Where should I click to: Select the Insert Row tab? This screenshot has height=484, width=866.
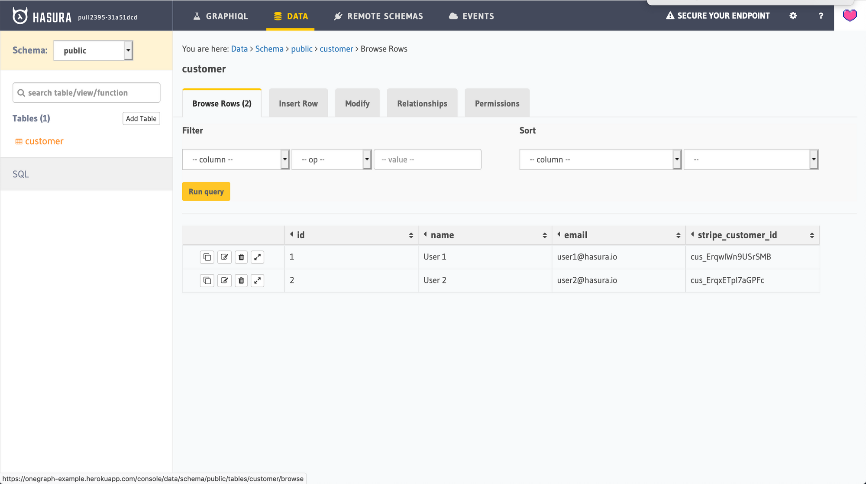click(x=298, y=104)
